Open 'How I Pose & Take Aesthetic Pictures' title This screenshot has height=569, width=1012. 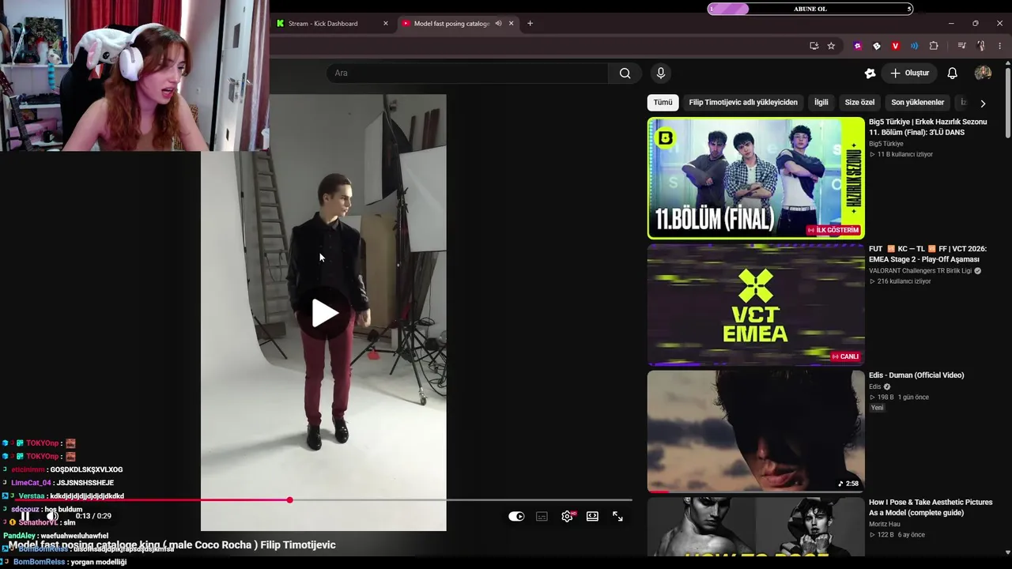pyautogui.click(x=931, y=507)
